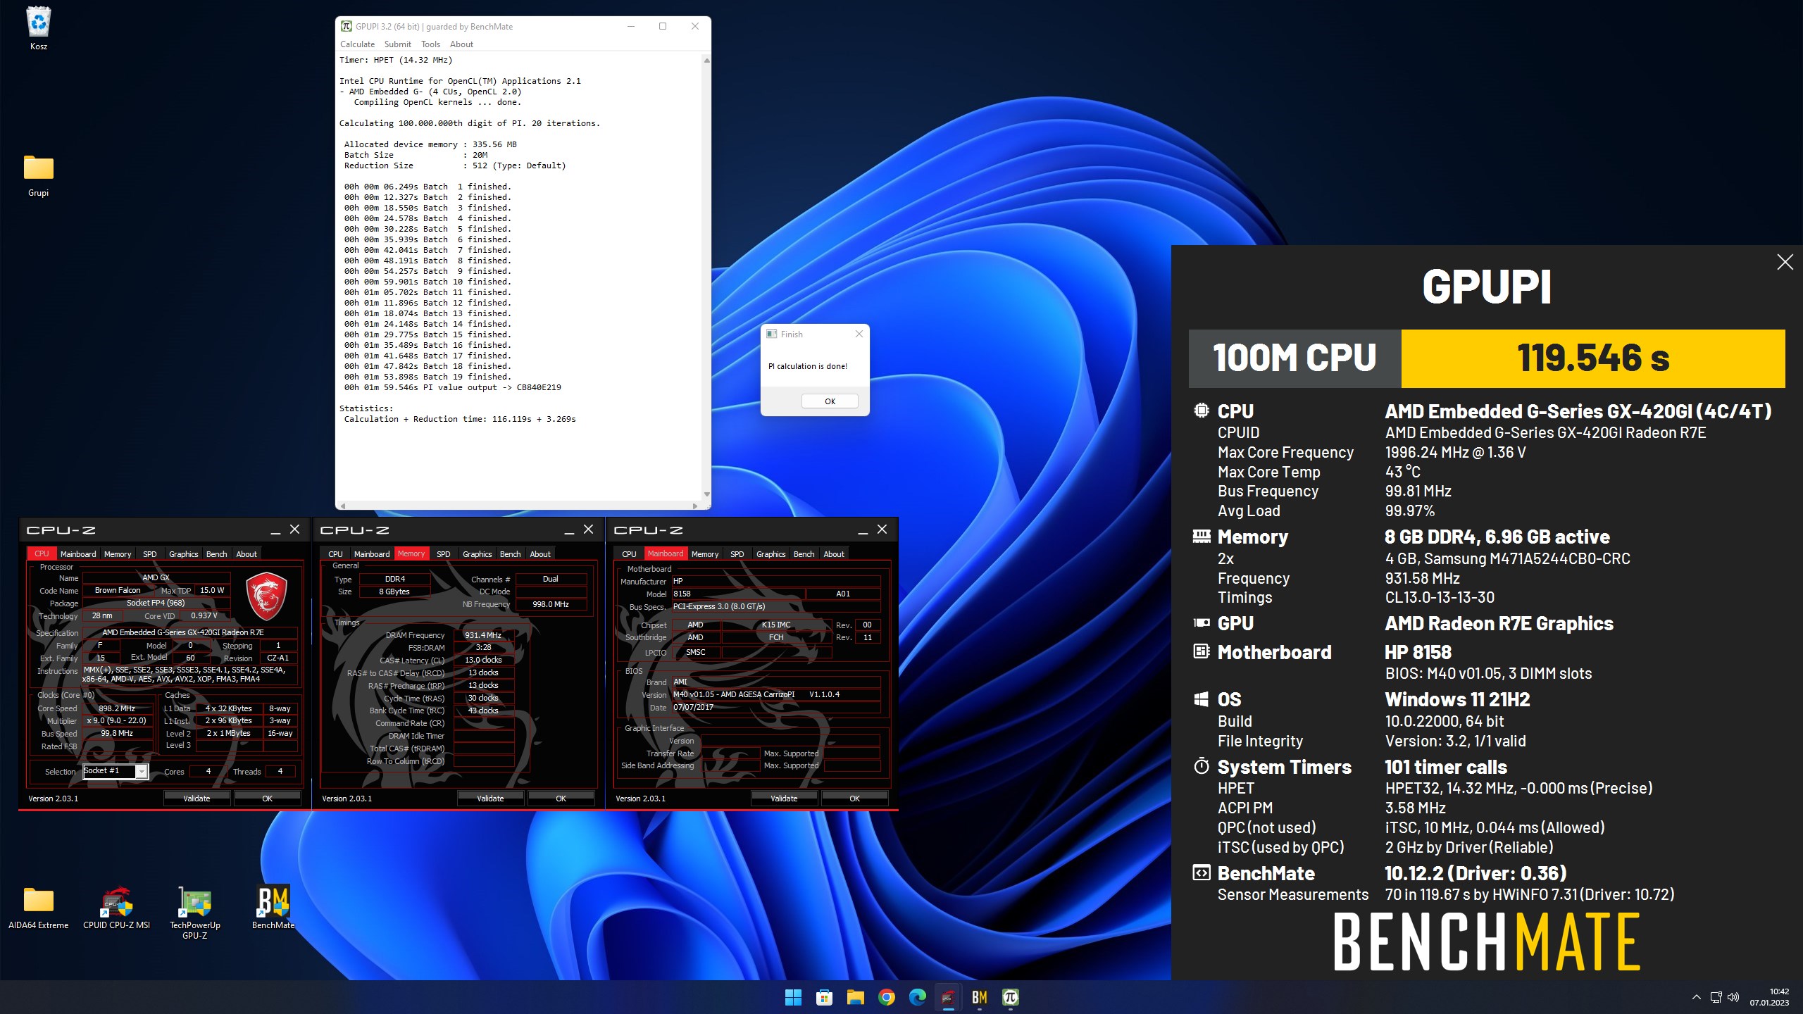The image size is (1803, 1014).
Task: Click CPU chip icon in BenchMate panel
Action: pos(1202,411)
